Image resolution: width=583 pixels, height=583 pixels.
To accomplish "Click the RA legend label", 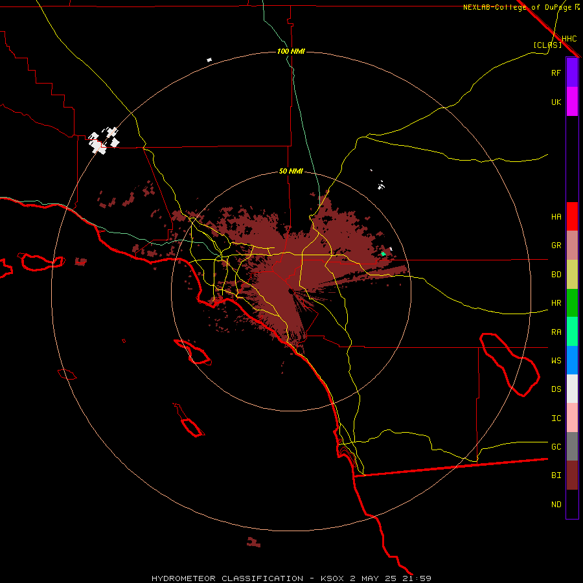I will (x=556, y=332).
